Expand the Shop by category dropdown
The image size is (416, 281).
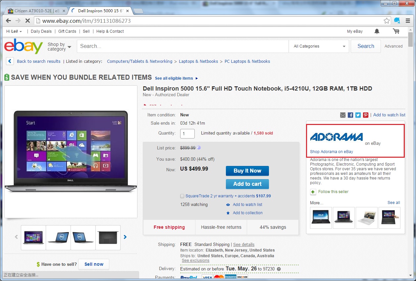60,47
